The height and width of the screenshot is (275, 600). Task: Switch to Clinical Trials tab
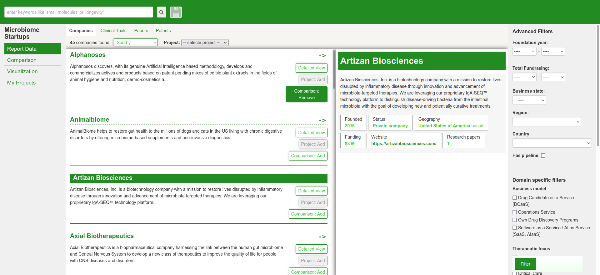pos(113,31)
